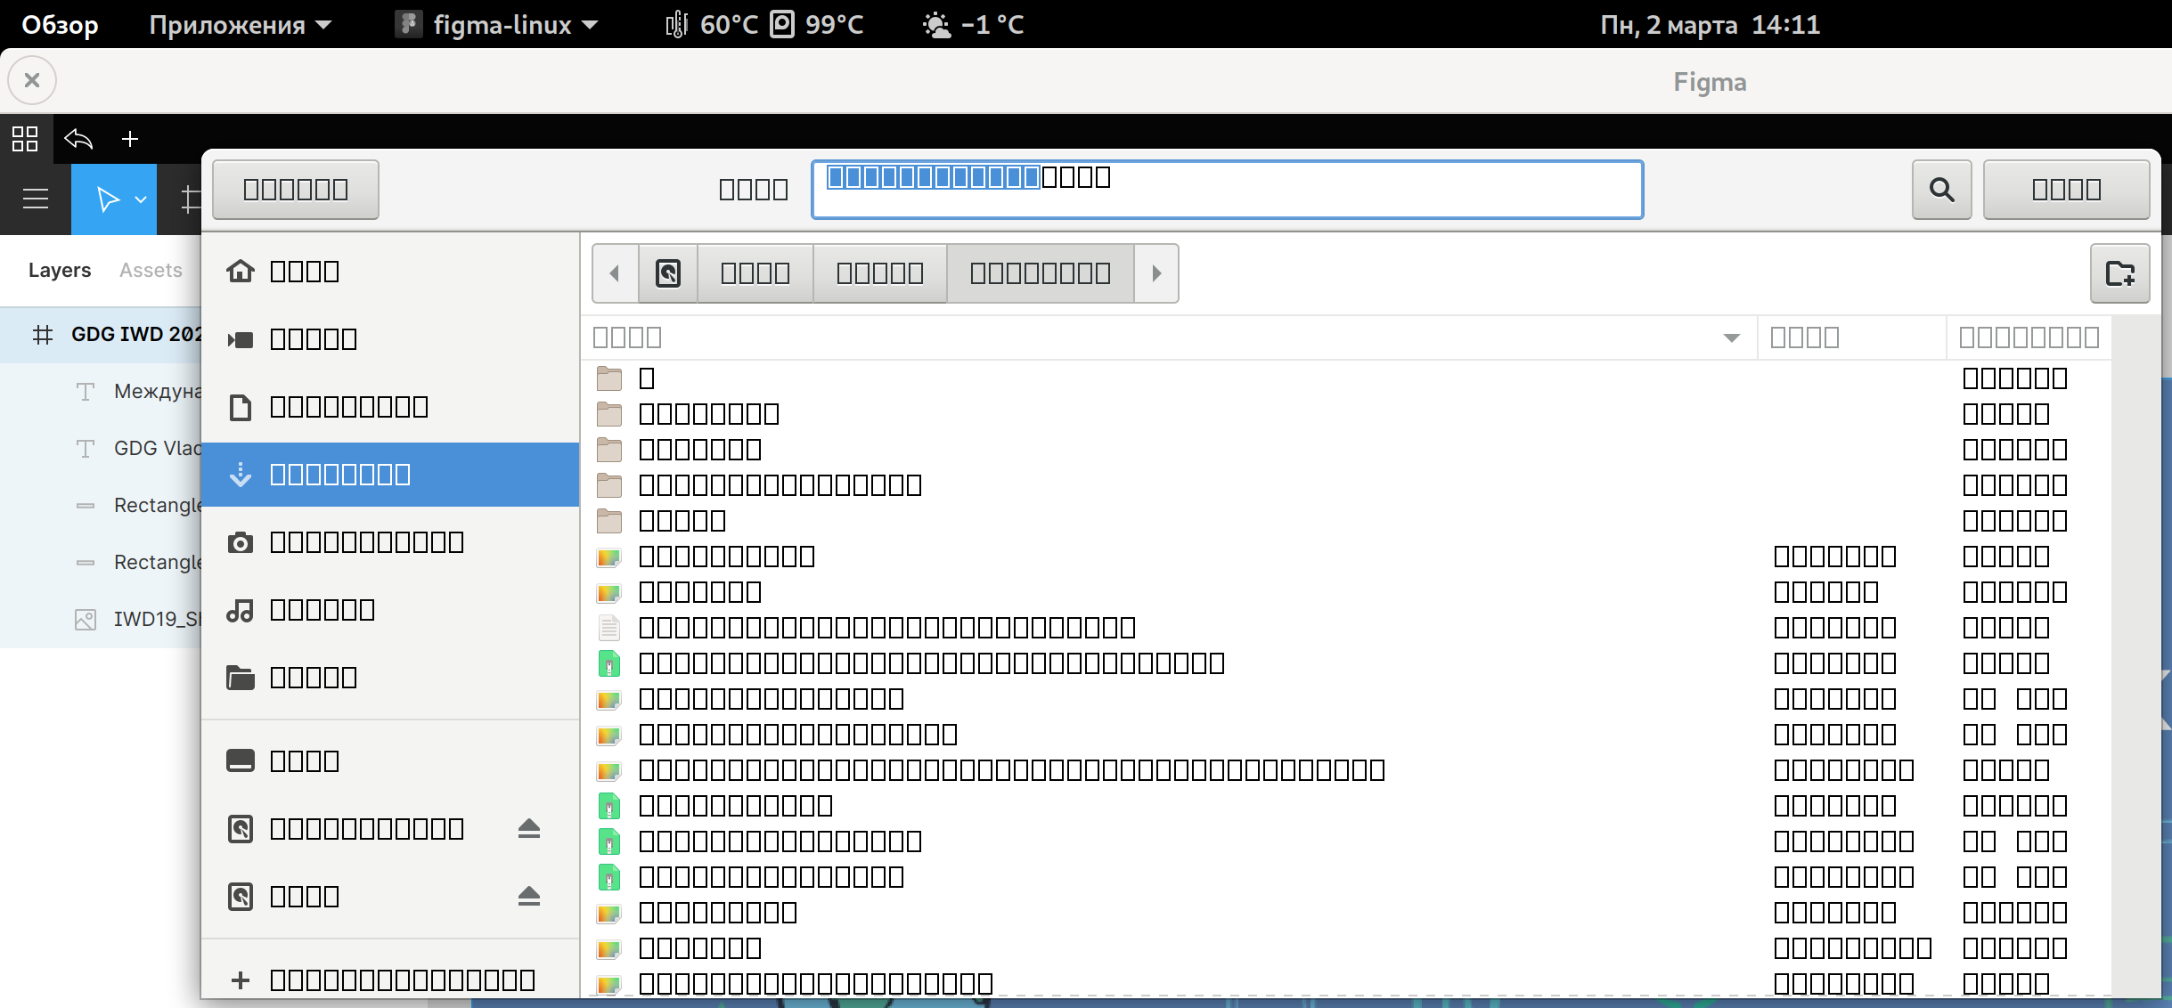Select the Move tool in the Figma toolbar
2172x1008 pixels.
click(107, 199)
